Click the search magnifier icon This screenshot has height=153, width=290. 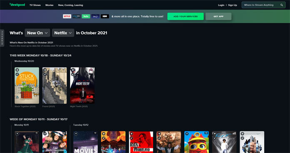[x=282, y=5]
